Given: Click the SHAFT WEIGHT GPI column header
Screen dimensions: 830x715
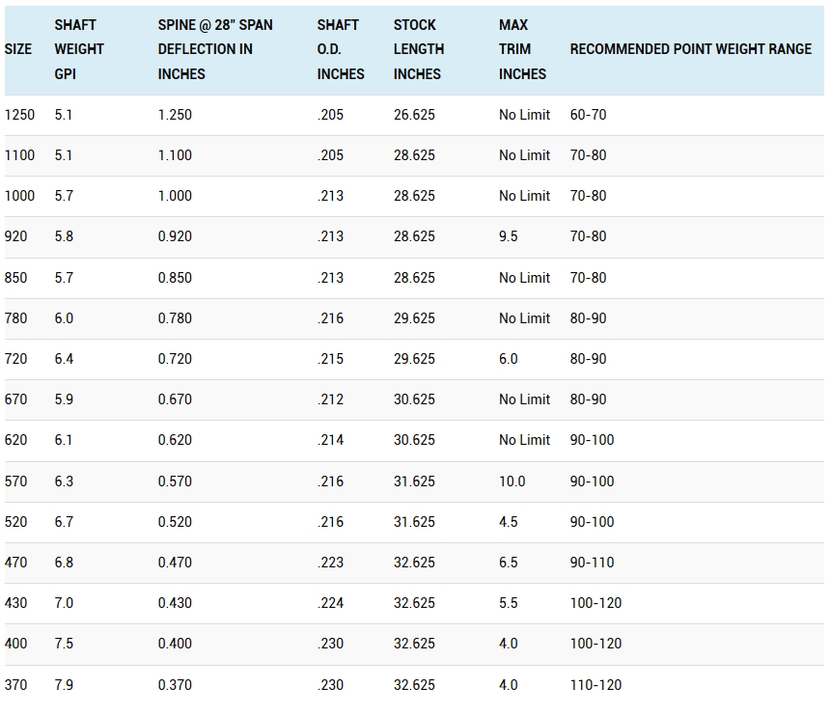Looking at the screenshot, I should pos(79,49).
